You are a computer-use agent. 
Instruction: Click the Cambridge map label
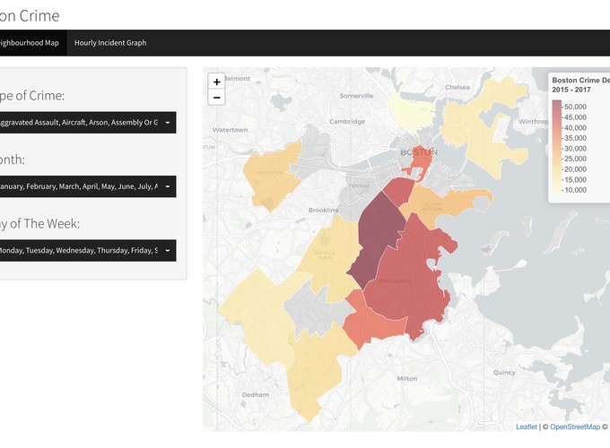[x=347, y=121]
